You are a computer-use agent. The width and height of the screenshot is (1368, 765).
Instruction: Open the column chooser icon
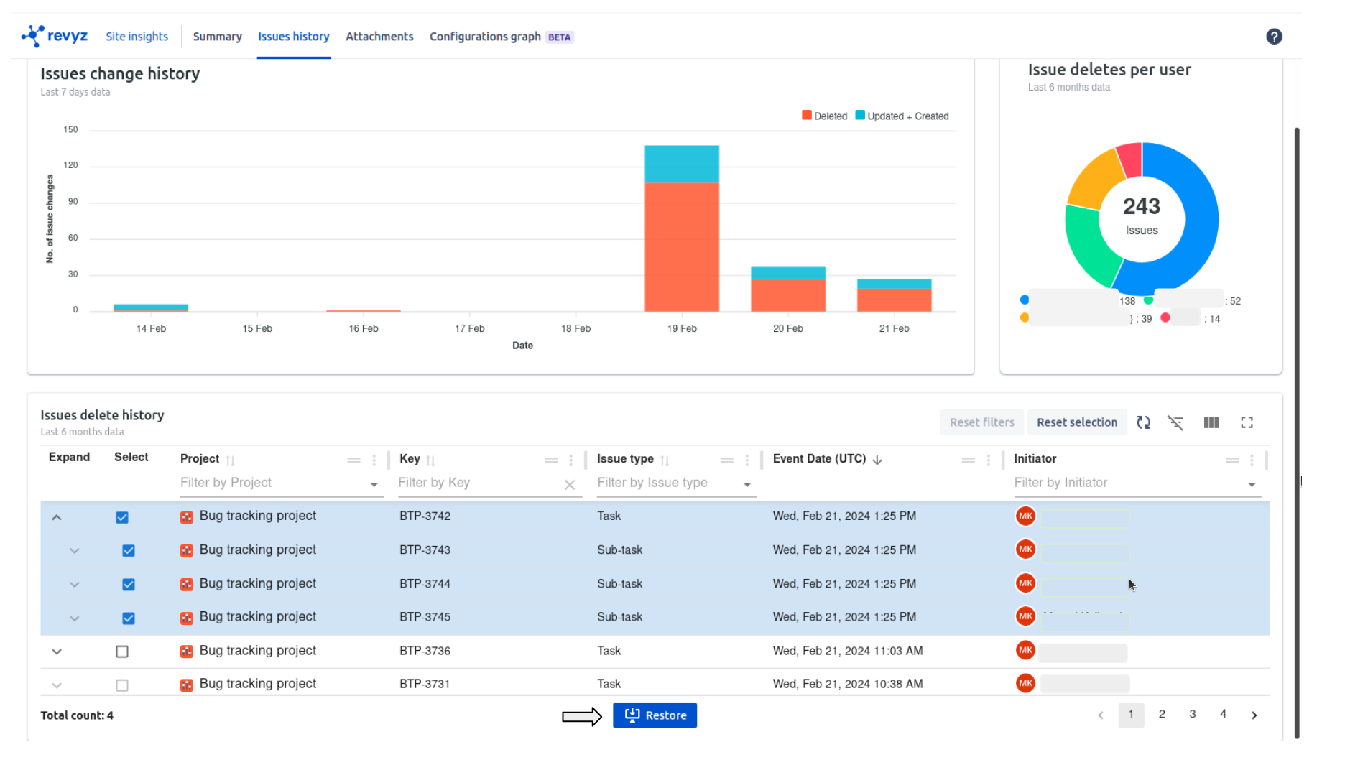(x=1211, y=422)
